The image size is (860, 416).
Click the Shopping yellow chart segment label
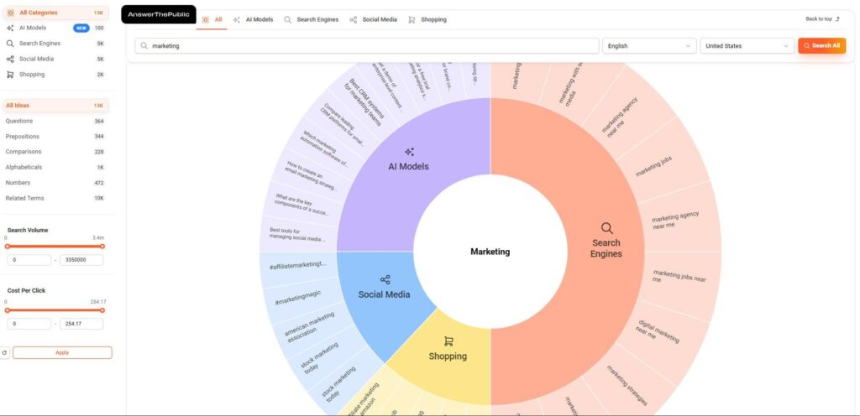click(448, 356)
